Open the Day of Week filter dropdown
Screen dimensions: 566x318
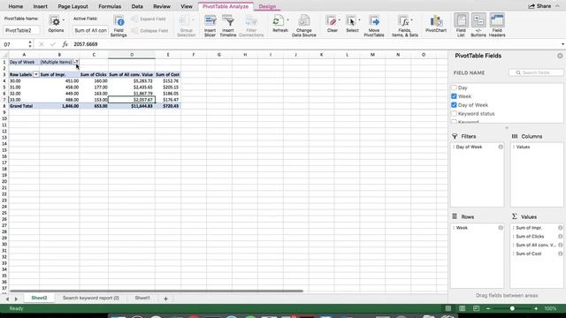76,62
